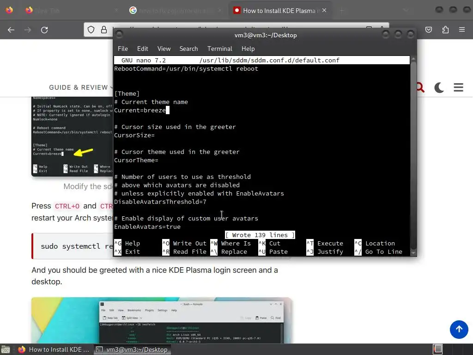Click the '^O Write Out' shortcut label

pos(184,243)
